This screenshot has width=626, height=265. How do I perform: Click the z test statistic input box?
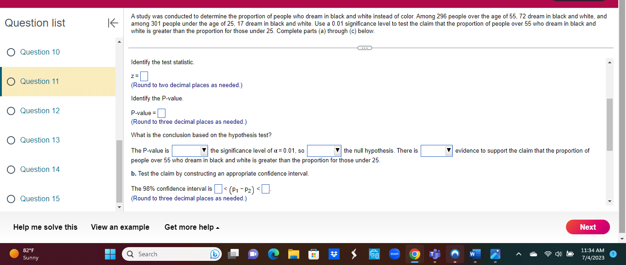(144, 76)
